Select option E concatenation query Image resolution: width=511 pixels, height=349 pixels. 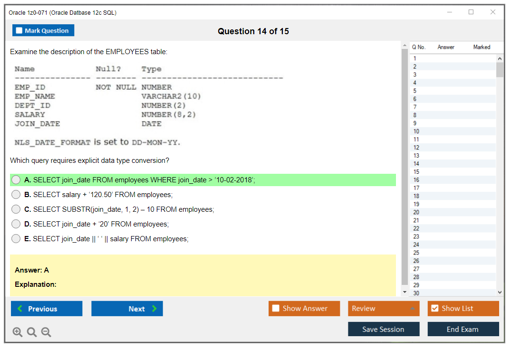(x=16, y=239)
